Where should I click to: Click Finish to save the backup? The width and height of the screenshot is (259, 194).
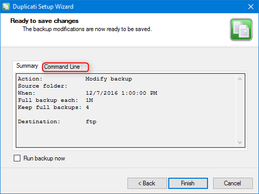188,183
